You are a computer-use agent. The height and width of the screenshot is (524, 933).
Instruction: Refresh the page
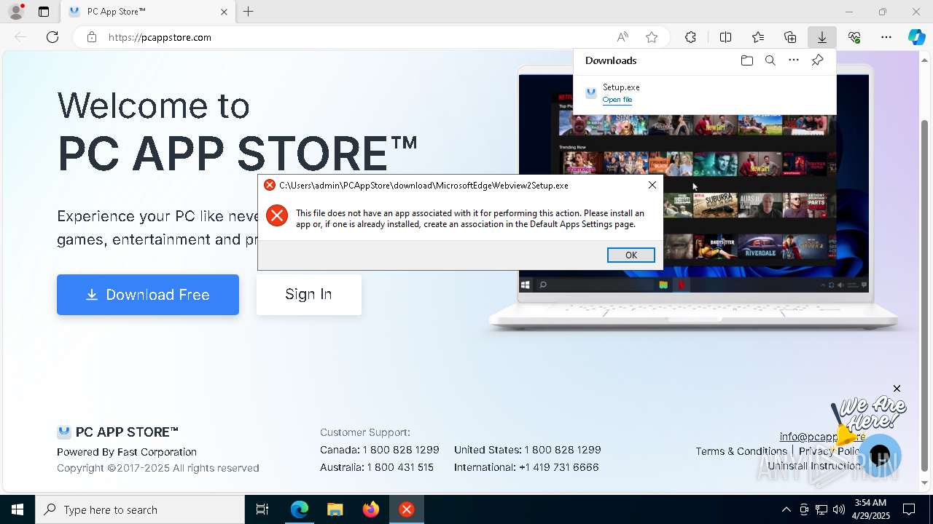tap(52, 37)
